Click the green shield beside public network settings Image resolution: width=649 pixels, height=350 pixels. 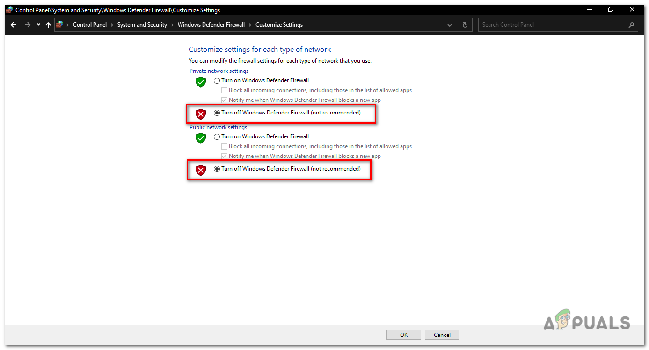coord(200,138)
